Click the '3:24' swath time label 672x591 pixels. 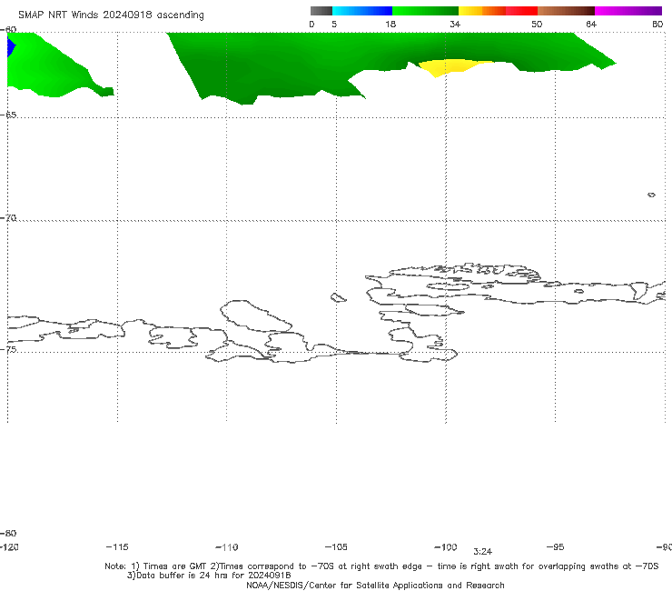click(x=482, y=552)
